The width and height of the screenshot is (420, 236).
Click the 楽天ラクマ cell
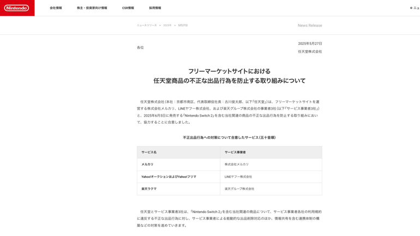pyautogui.click(x=178, y=189)
